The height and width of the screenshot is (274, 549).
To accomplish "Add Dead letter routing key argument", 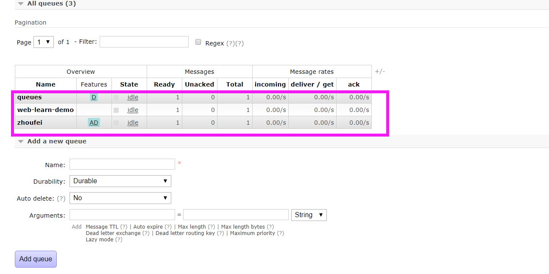I will point(185,233).
